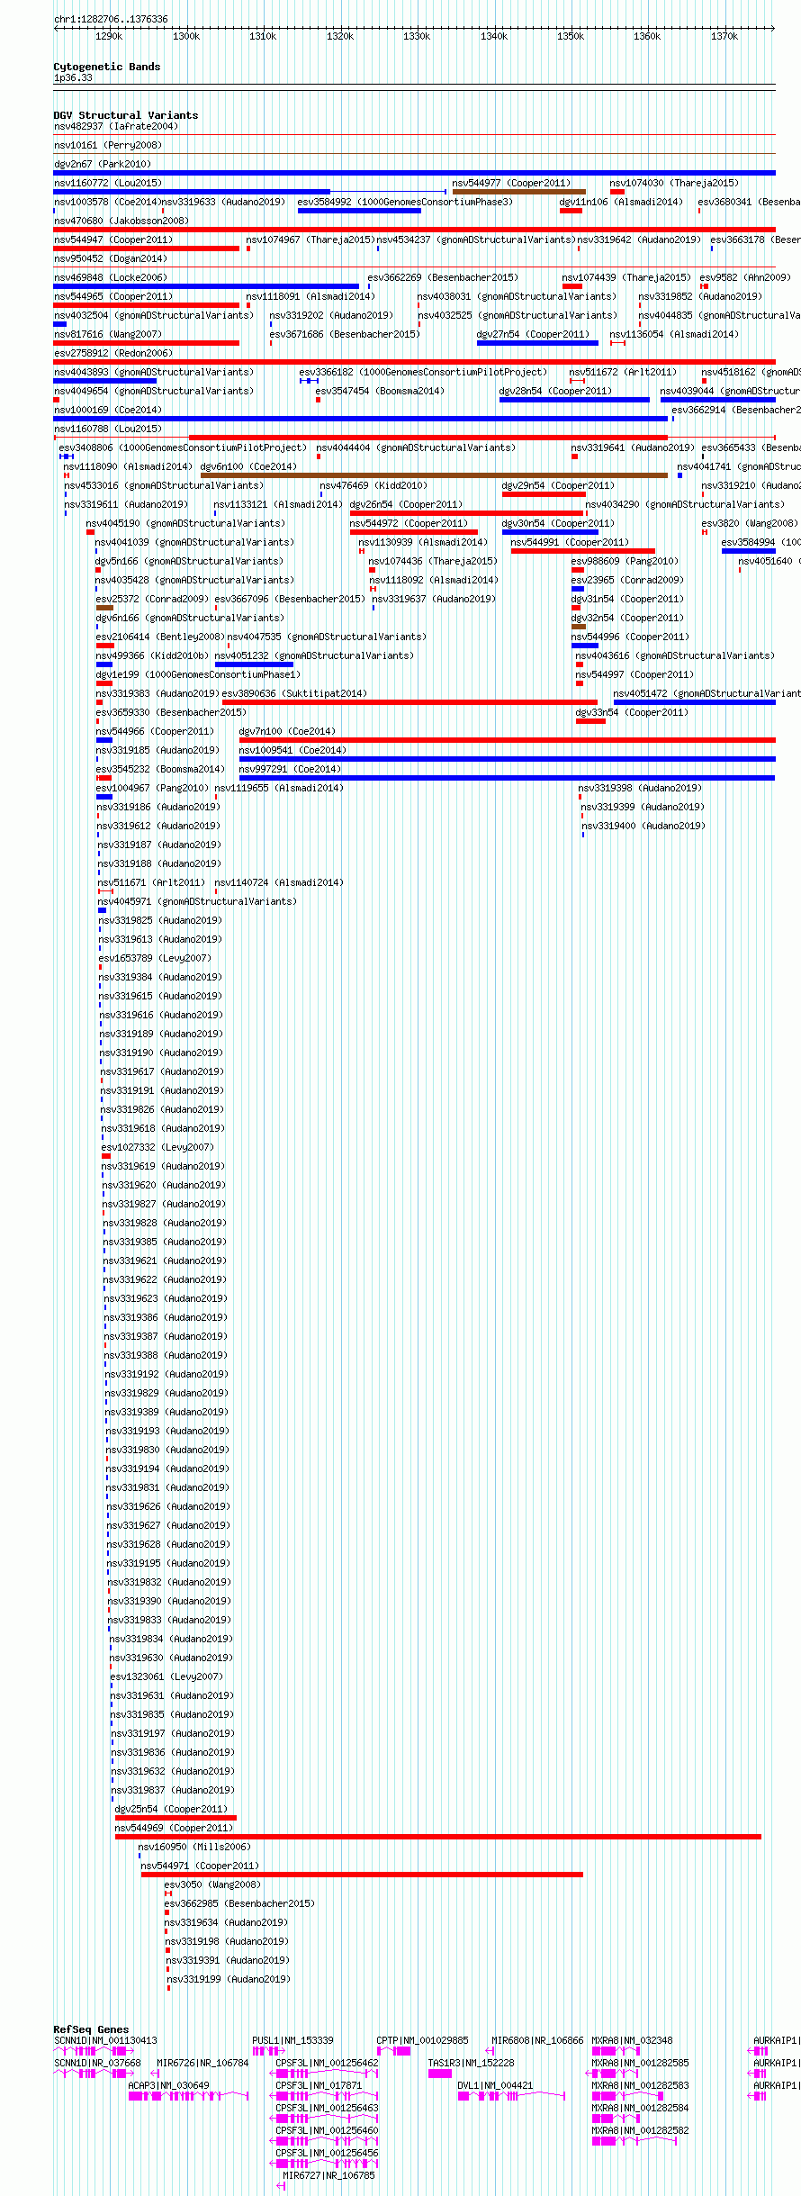Click the DGV Structural Variants track title
This screenshot has height=2196, width=801.
coord(126,115)
